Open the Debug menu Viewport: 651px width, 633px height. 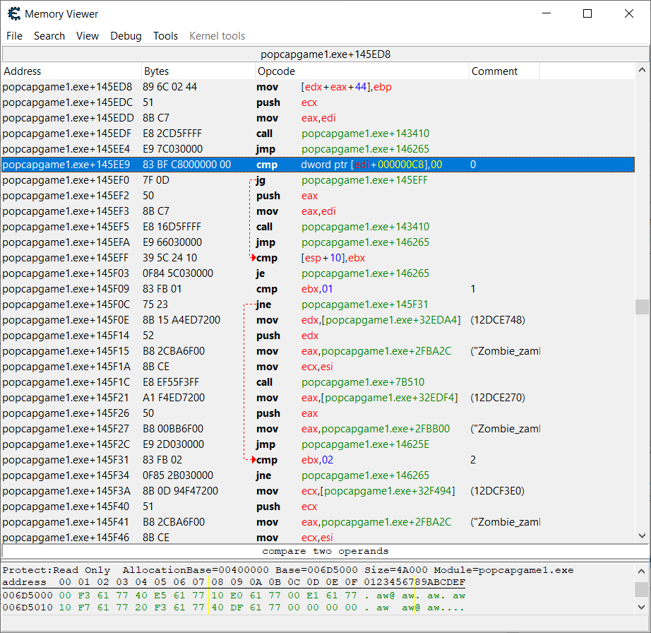click(x=126, y=36)
